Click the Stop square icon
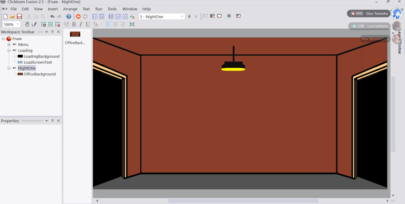The width and height of the screenshot is (405, 204). [x=229, y=16]
